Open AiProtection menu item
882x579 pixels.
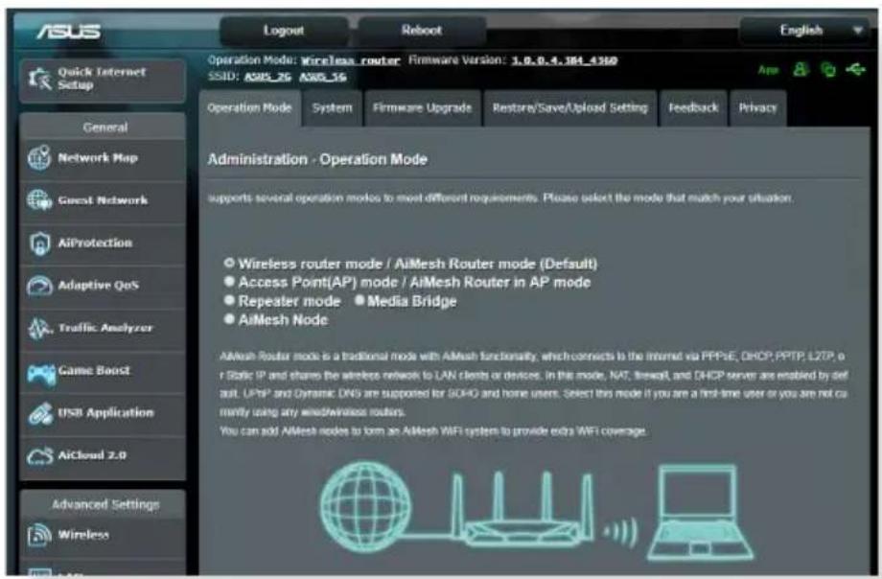[103, 243]
